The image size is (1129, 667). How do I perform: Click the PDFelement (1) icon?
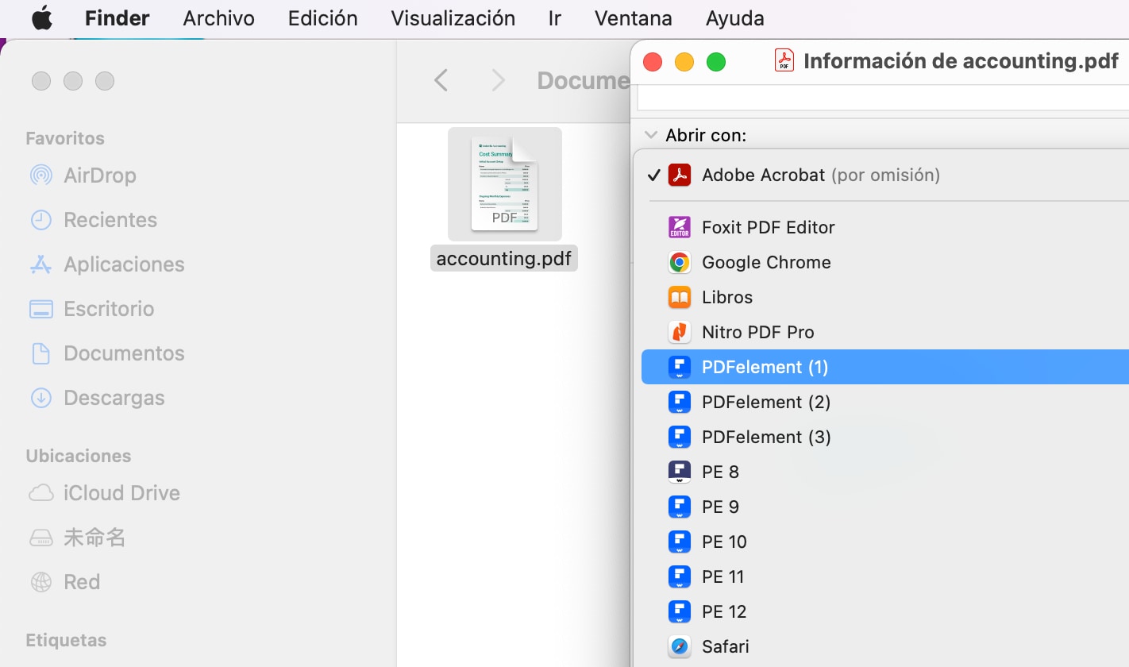coord(680,367)
